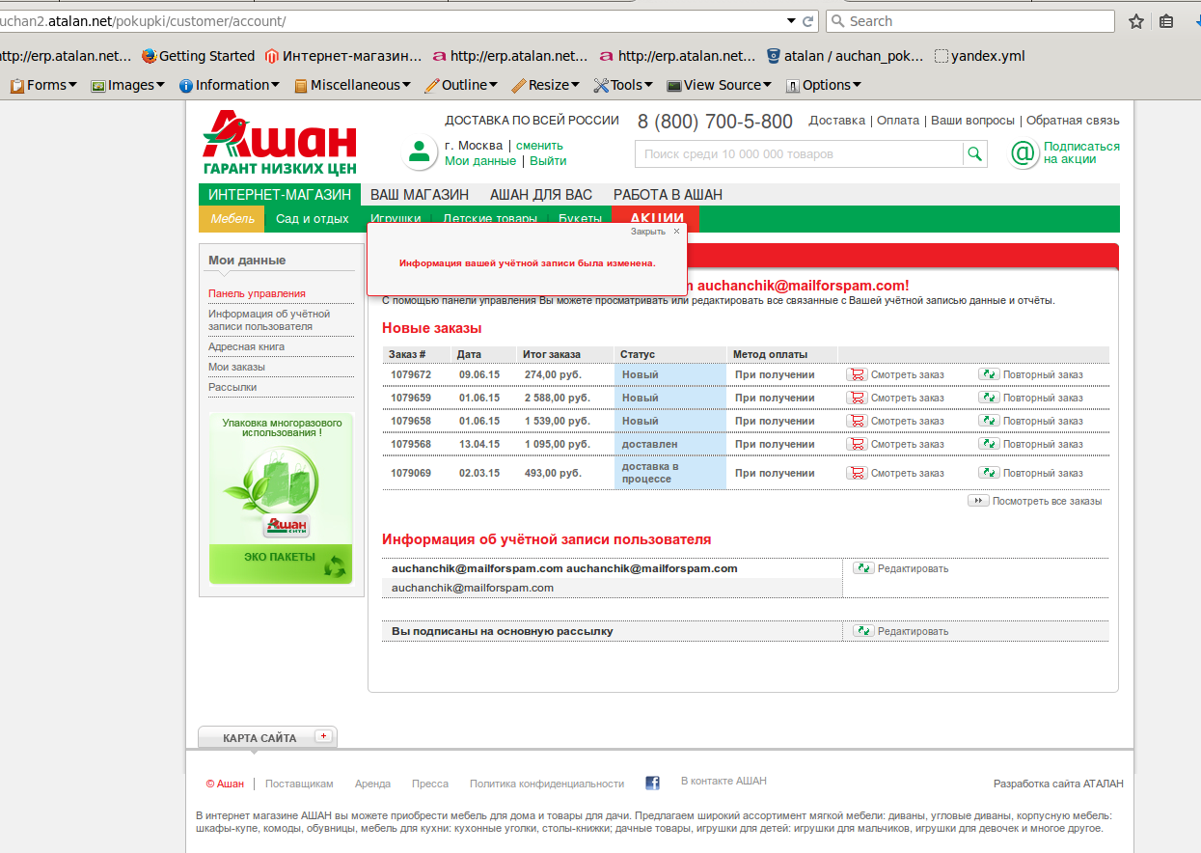Click Информация об учётной записи sidebar link
This screenshot has height=853, width=1201.
(269, 320)
